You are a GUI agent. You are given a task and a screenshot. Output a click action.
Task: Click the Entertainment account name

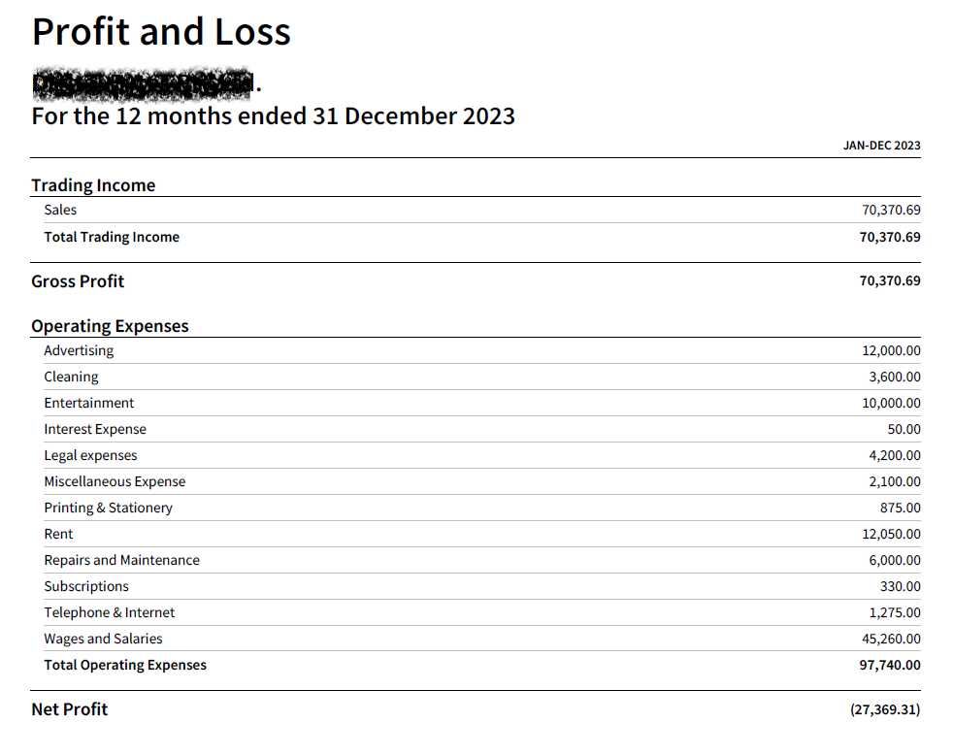coord(88,403)
